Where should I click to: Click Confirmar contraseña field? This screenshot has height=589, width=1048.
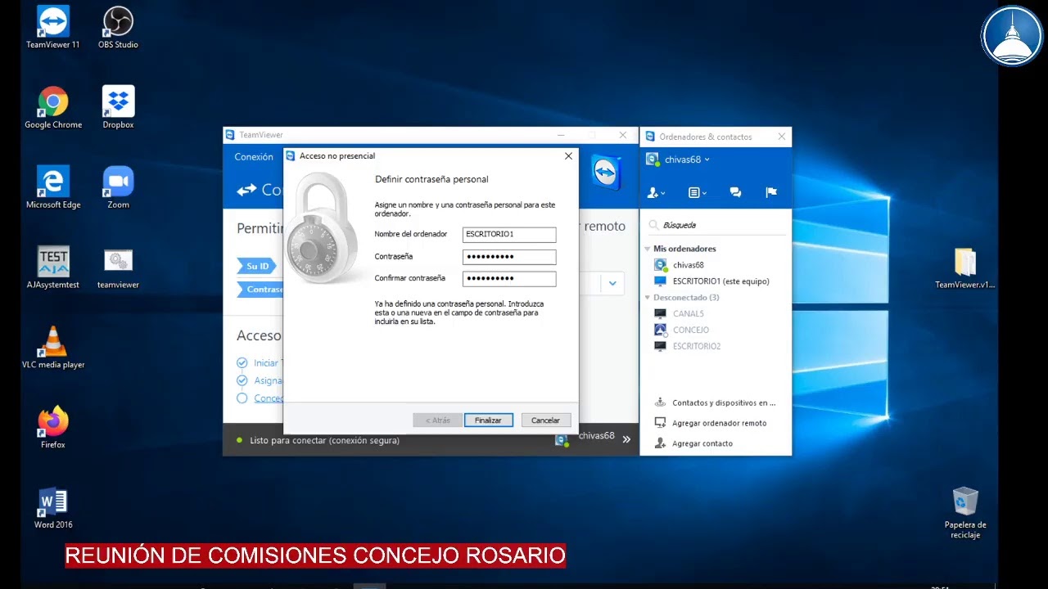pos(509,279)
